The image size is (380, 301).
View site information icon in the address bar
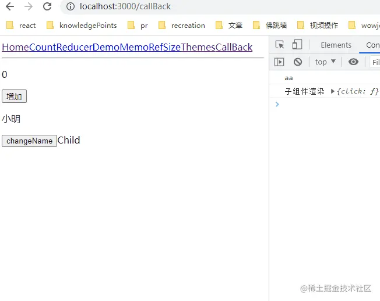click(71, 6)
